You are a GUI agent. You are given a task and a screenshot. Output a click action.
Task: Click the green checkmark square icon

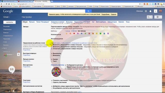point(101,34)
